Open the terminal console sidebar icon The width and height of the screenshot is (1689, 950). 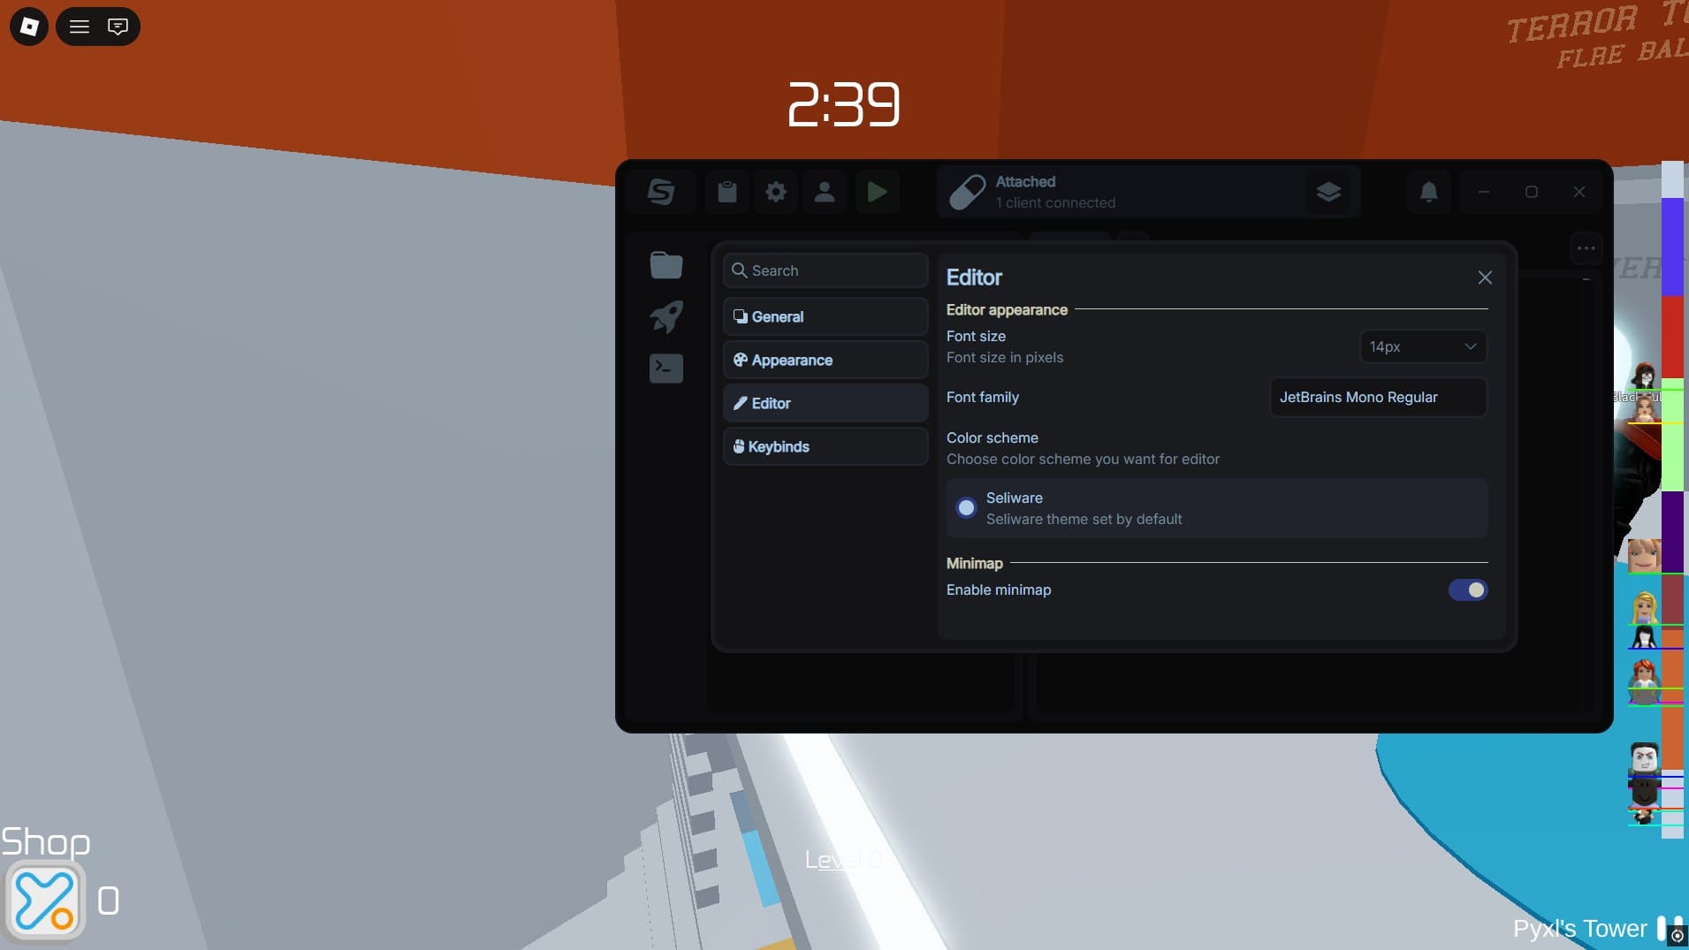pyautogui.click(x=666, y=368)
